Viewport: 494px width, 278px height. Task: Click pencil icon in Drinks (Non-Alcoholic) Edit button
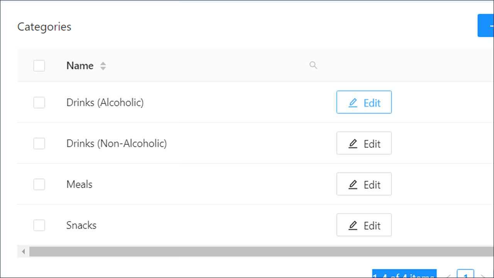353,144
